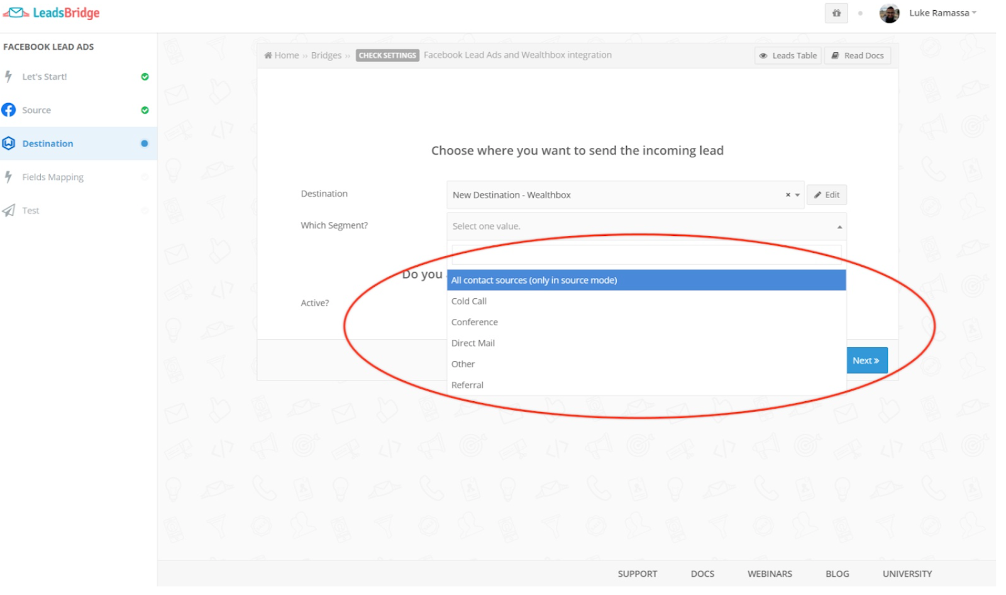Click the green check next to Let's Start!
This screenshot has height=595, width=1006.
(145, 77)
